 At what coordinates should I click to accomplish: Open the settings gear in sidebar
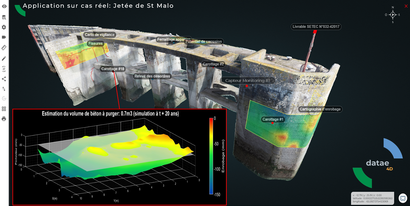pos(4,27)
